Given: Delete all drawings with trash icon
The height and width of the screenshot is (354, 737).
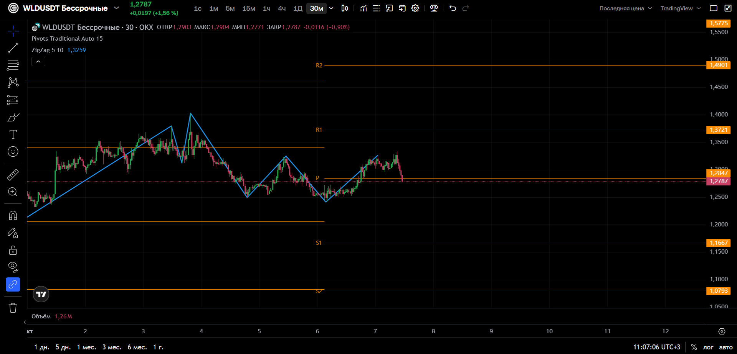Looking at the screenshot, I should click(x=13, y=308).
